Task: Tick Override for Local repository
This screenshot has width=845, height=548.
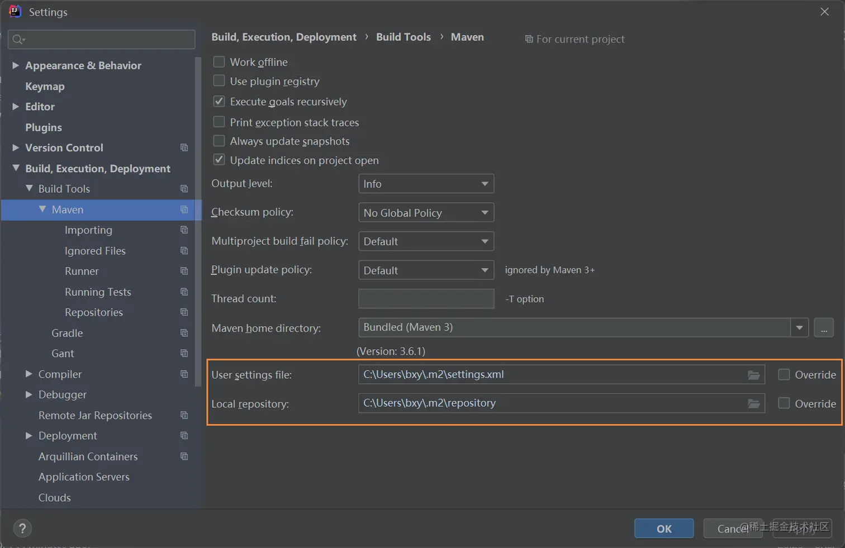Action: point(784,403)
